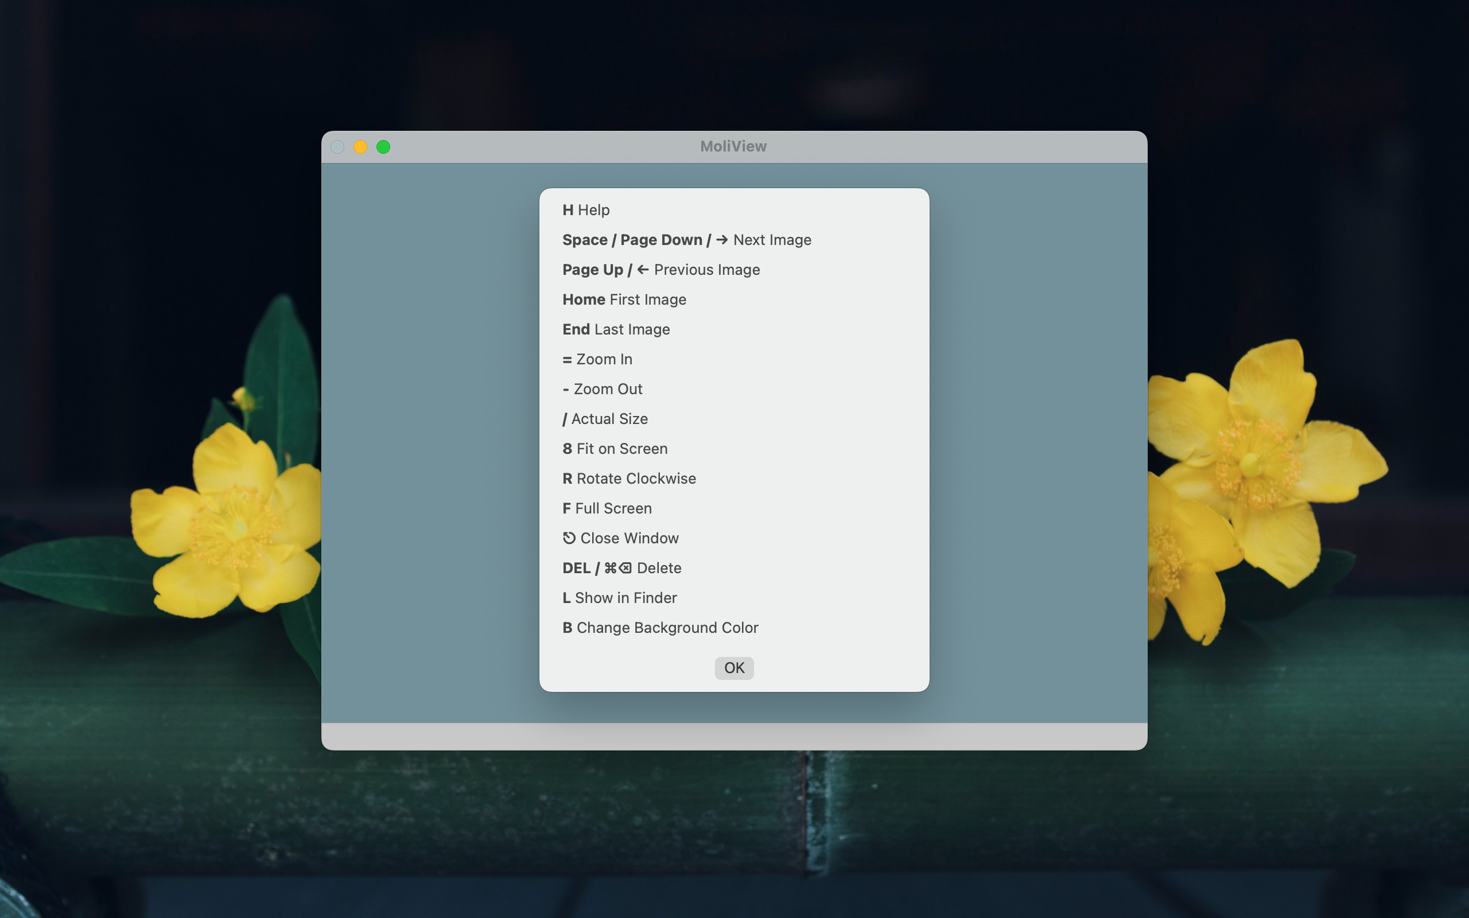Click the 'F Full Screen' line
Image resolution: width=1469 pixels, height=918 pixels.
607,508
